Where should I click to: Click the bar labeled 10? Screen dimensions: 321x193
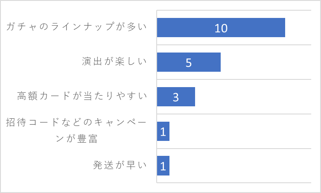[221, 28]
